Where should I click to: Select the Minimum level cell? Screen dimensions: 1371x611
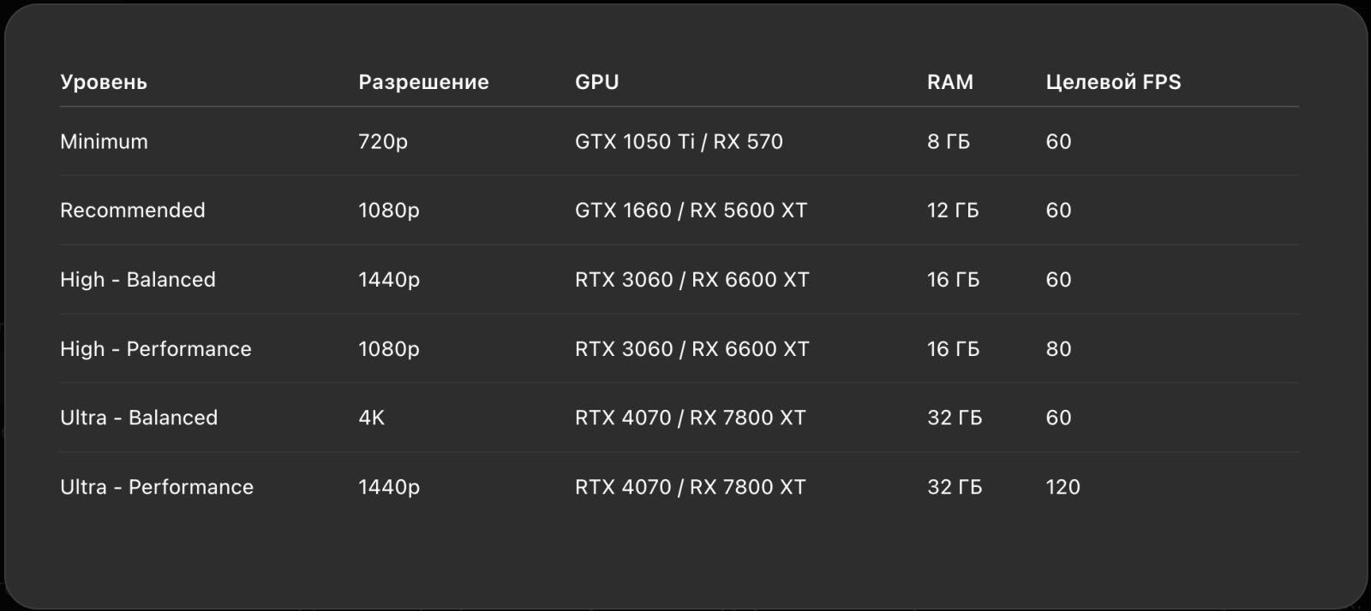click(x=104, y=141)
